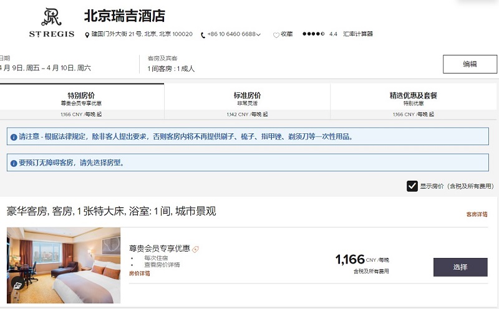Screen dimensions: 499x309
Task: Click the 编辑 edit button
Action: (470, 64)
